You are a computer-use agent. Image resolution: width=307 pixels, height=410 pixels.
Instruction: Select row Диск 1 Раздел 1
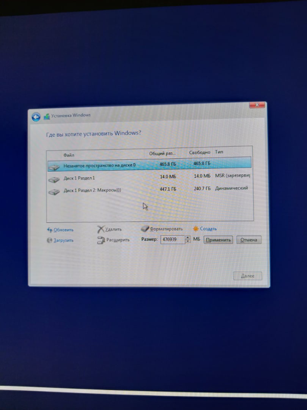149,177
